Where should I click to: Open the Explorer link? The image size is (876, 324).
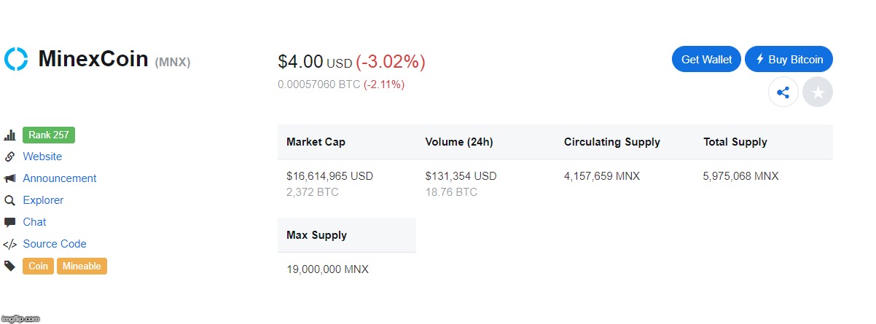[43, 200]
